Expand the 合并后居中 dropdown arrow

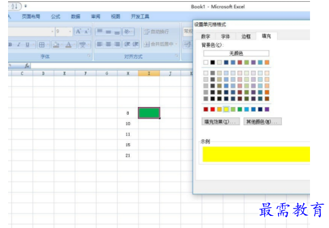[176, 44]
